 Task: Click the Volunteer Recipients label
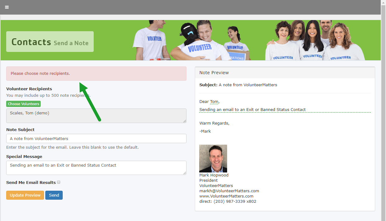pyautogui.click(x=29, y=89)
